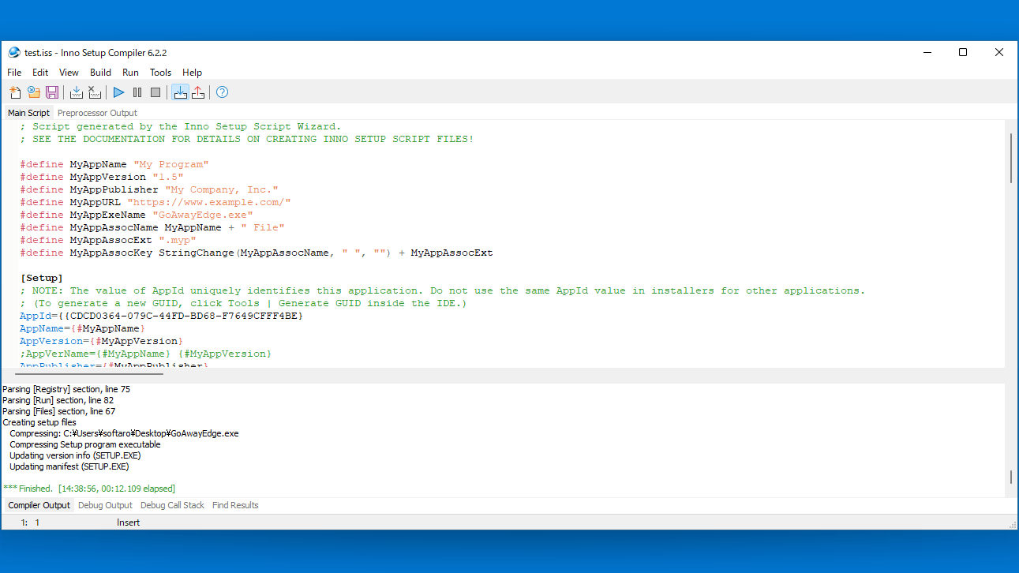Click the [Setup] section header line
The image size is (1019, 573).
[41, 278]
